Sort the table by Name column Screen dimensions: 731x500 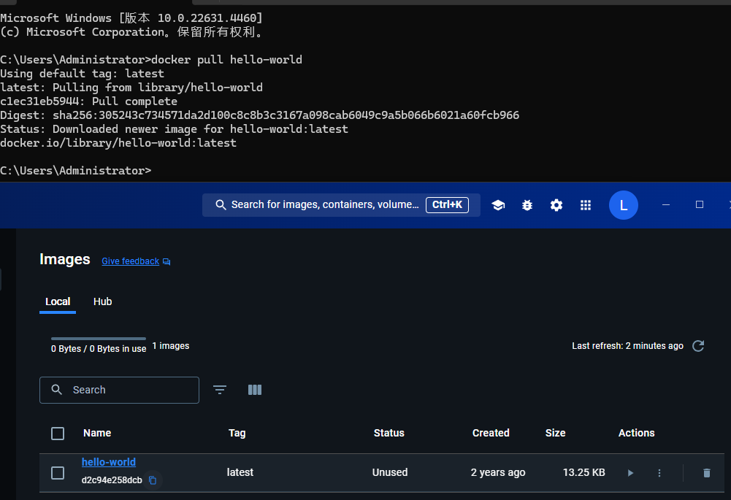[97, 433]
